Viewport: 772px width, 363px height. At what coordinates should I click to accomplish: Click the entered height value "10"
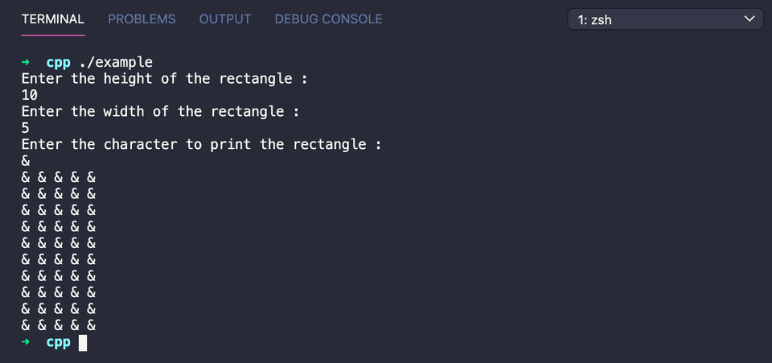tap(30, 95)
